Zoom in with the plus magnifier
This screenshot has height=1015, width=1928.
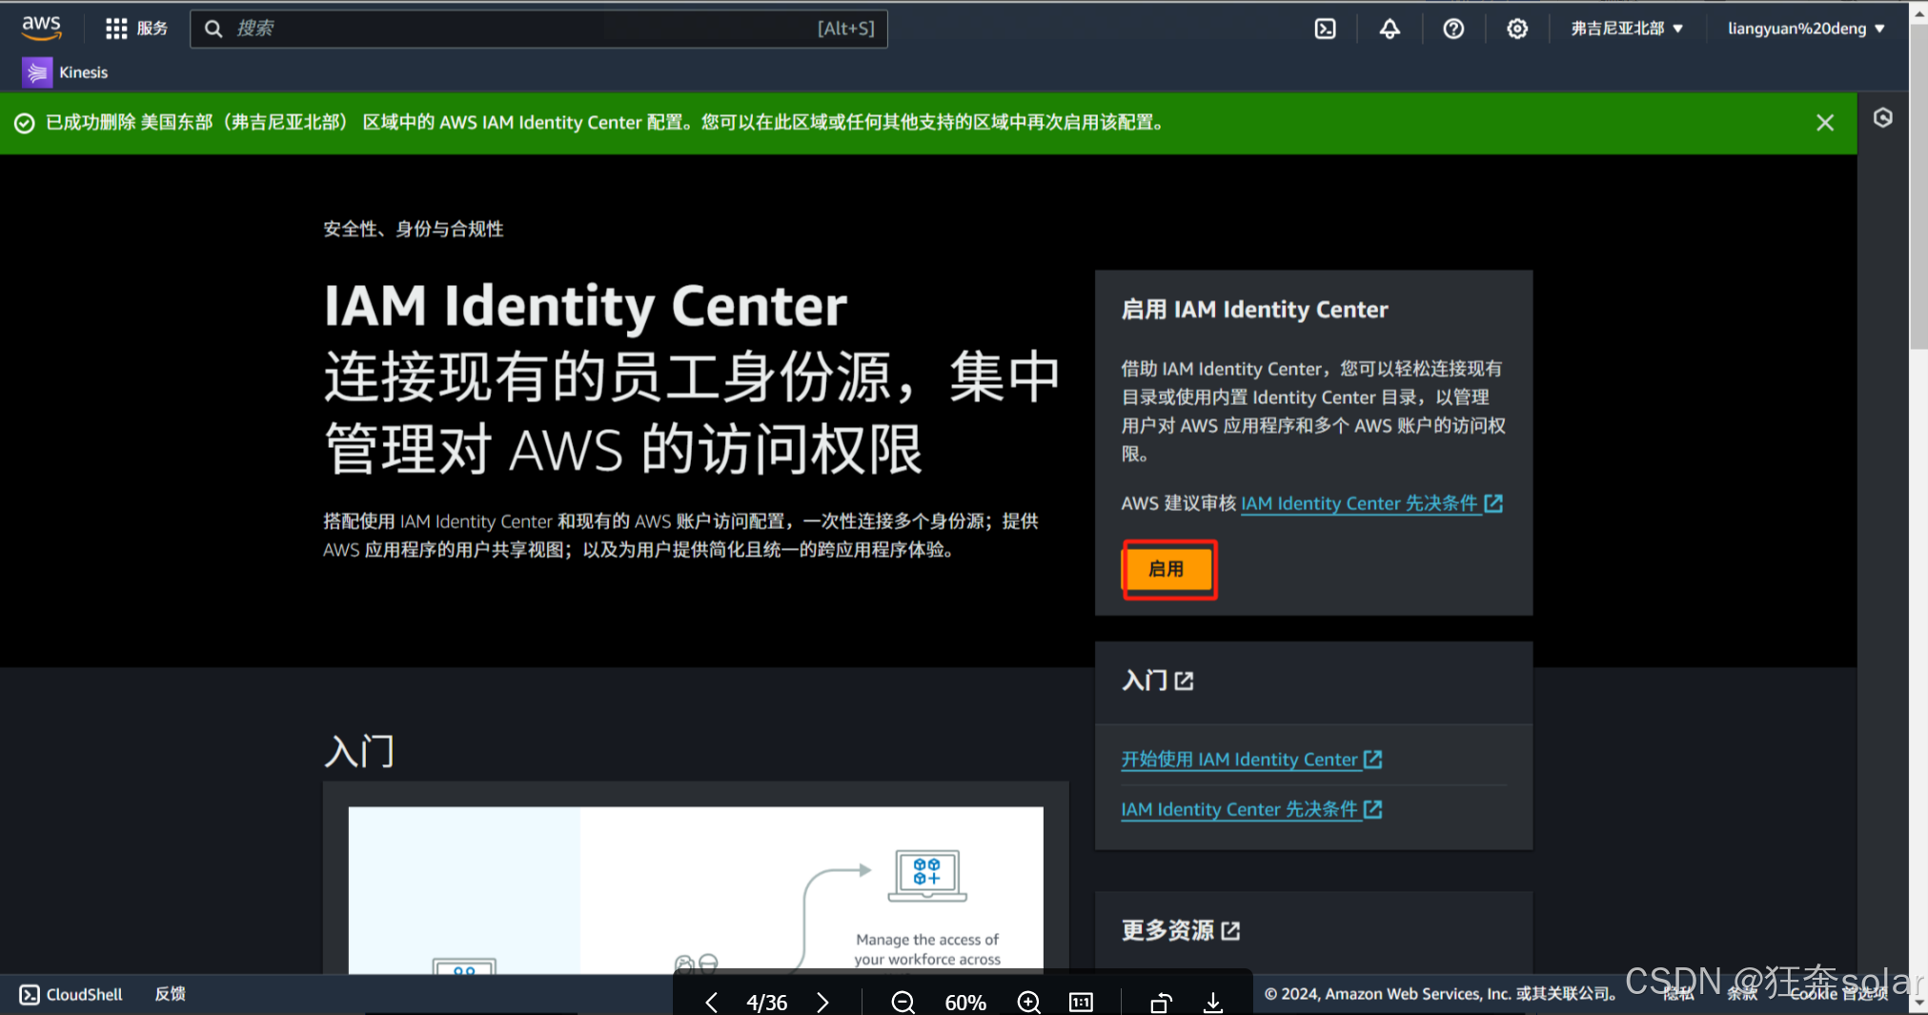(1028, 1003)
